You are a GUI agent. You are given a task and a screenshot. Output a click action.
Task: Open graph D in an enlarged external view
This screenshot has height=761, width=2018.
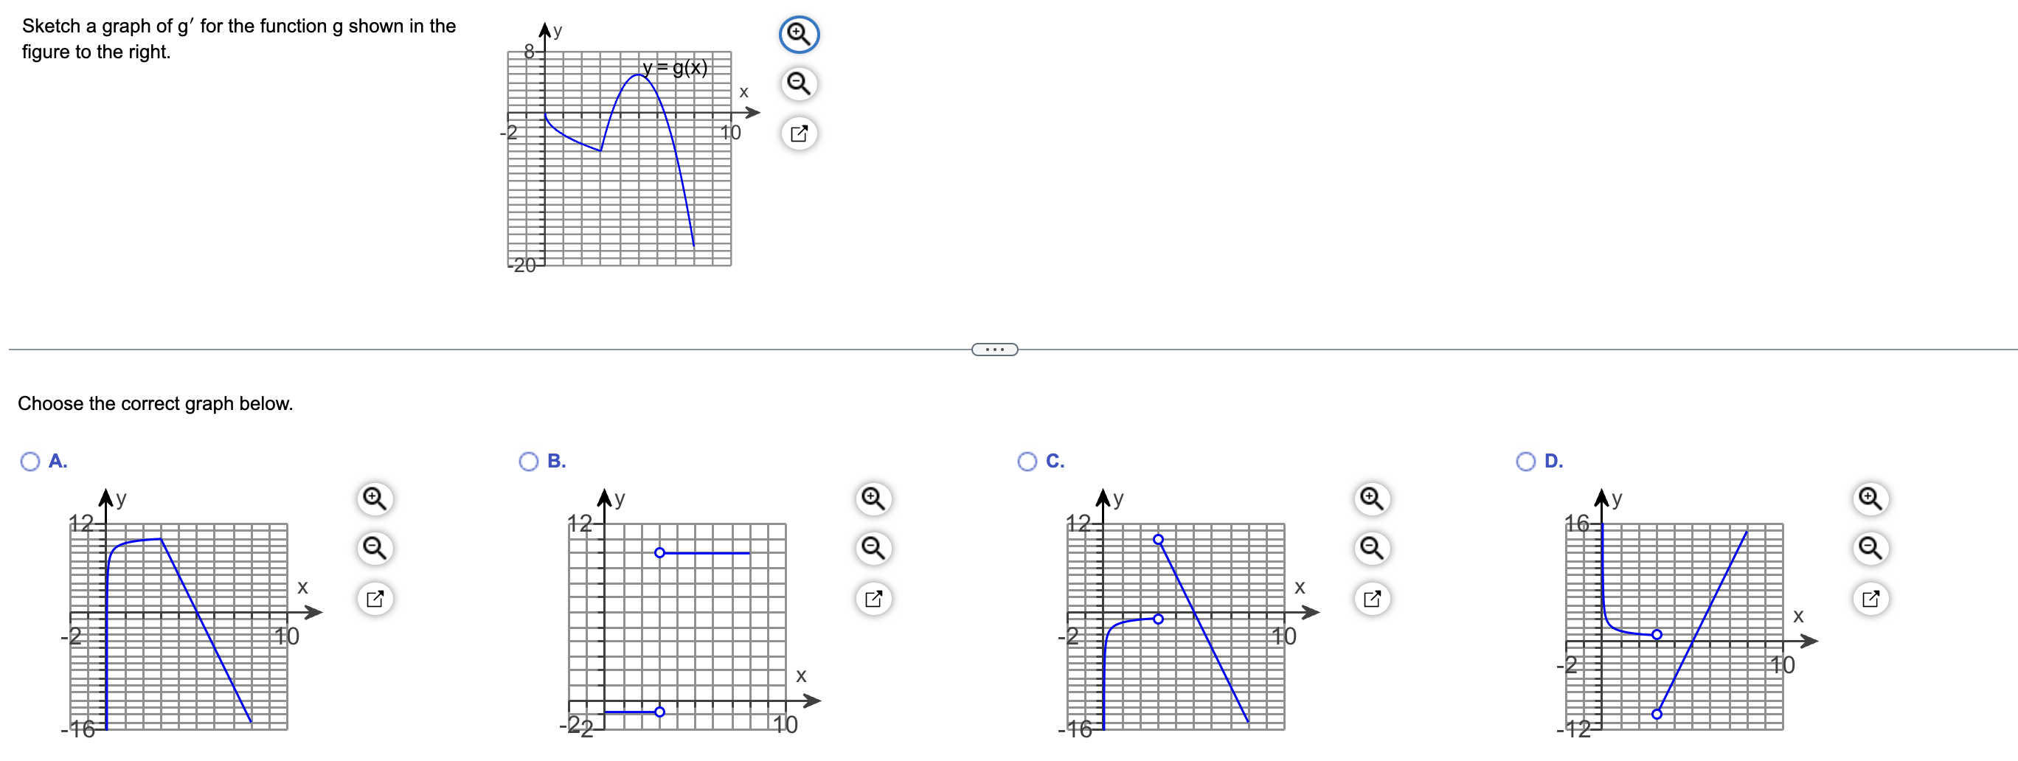[1871, 599]
